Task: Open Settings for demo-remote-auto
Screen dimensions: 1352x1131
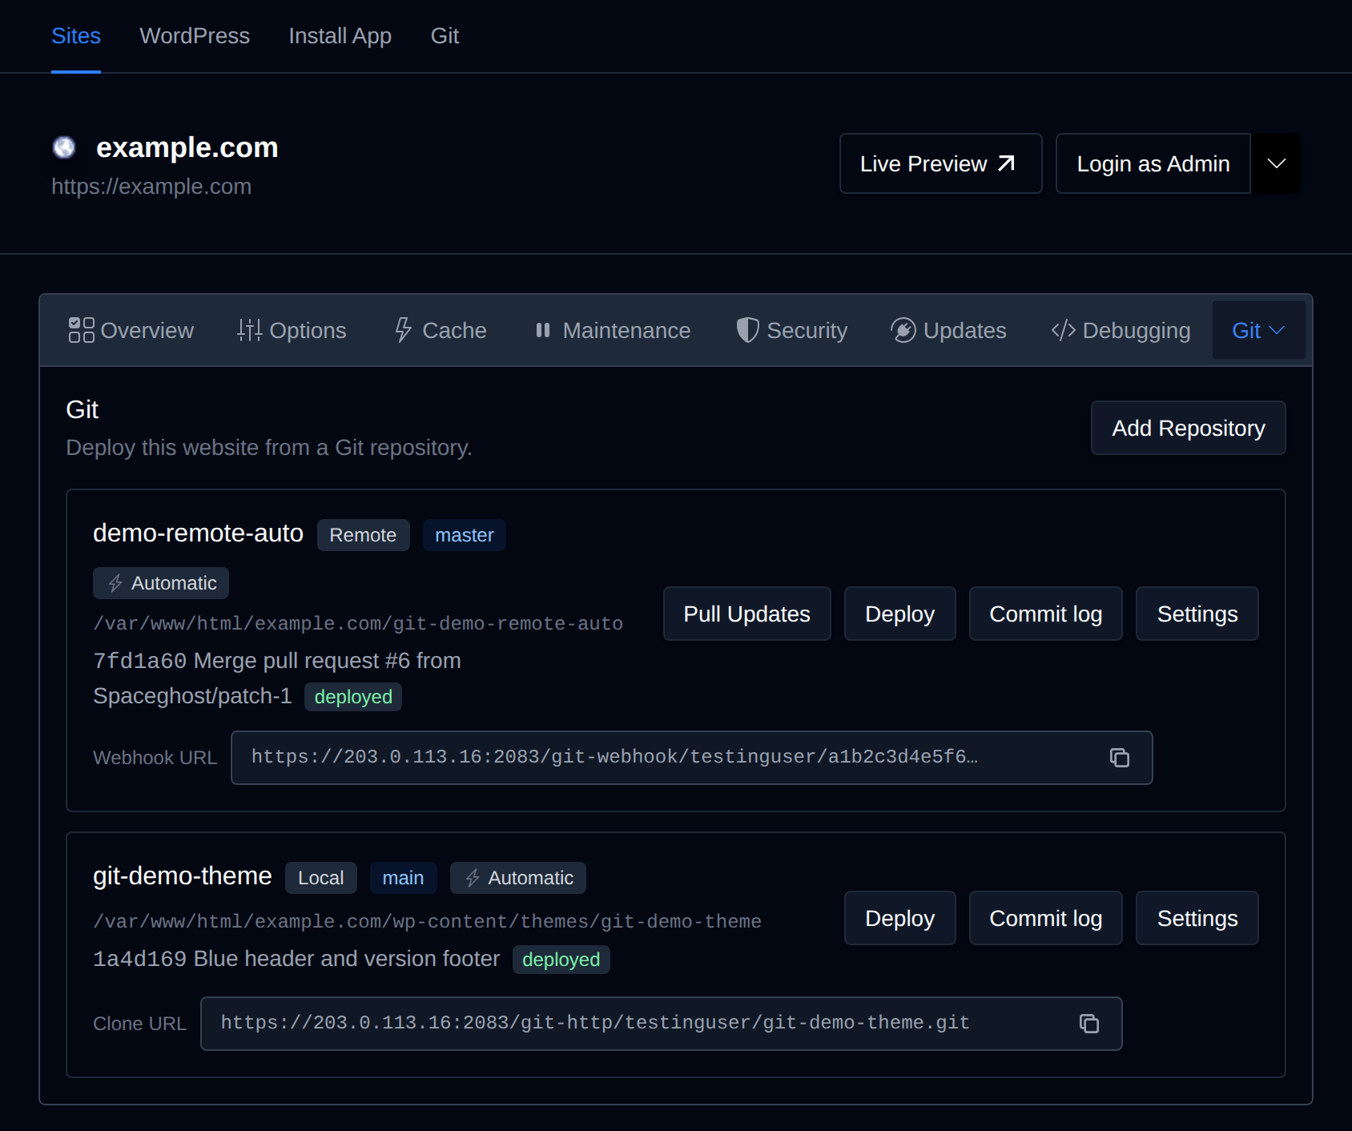Action: pos(1197,614)
